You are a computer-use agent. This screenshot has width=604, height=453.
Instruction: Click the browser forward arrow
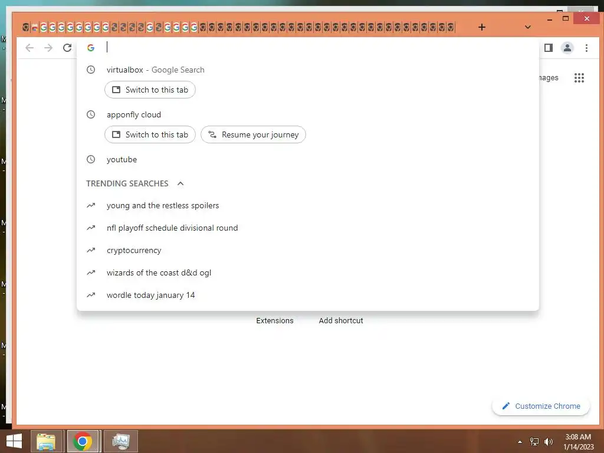[x=48, y=48]
